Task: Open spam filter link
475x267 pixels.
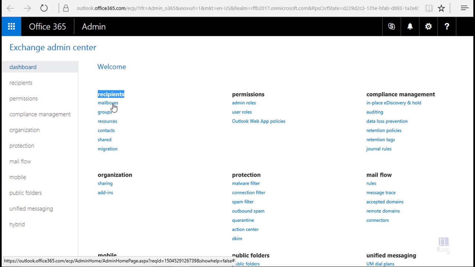Action: (x=243, y=202)
